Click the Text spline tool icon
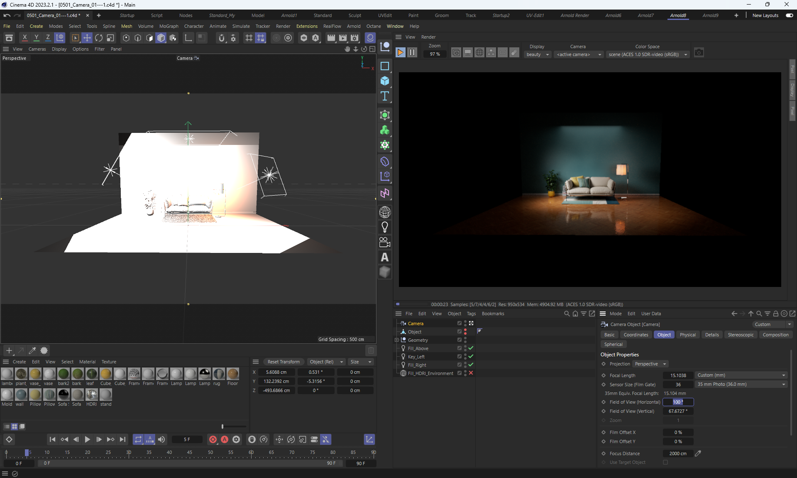Screen dimensions: 797x478 (x=385, y=96)
